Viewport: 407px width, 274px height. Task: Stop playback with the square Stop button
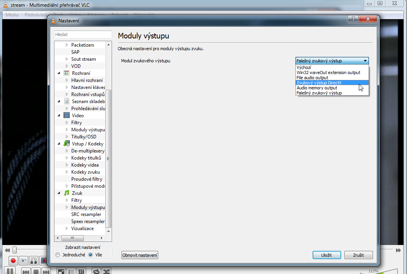(x=36, y=272)
